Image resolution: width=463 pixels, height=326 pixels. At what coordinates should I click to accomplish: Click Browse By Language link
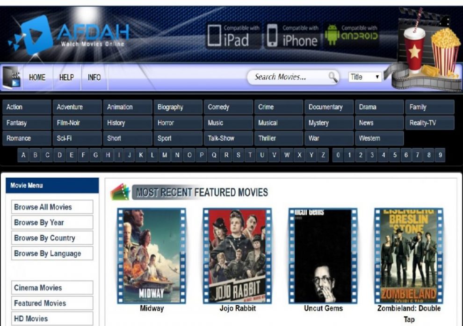point(52,254)
